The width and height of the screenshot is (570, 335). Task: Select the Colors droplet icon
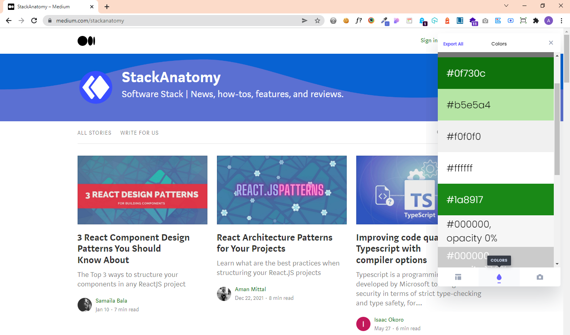click(499, 277)
